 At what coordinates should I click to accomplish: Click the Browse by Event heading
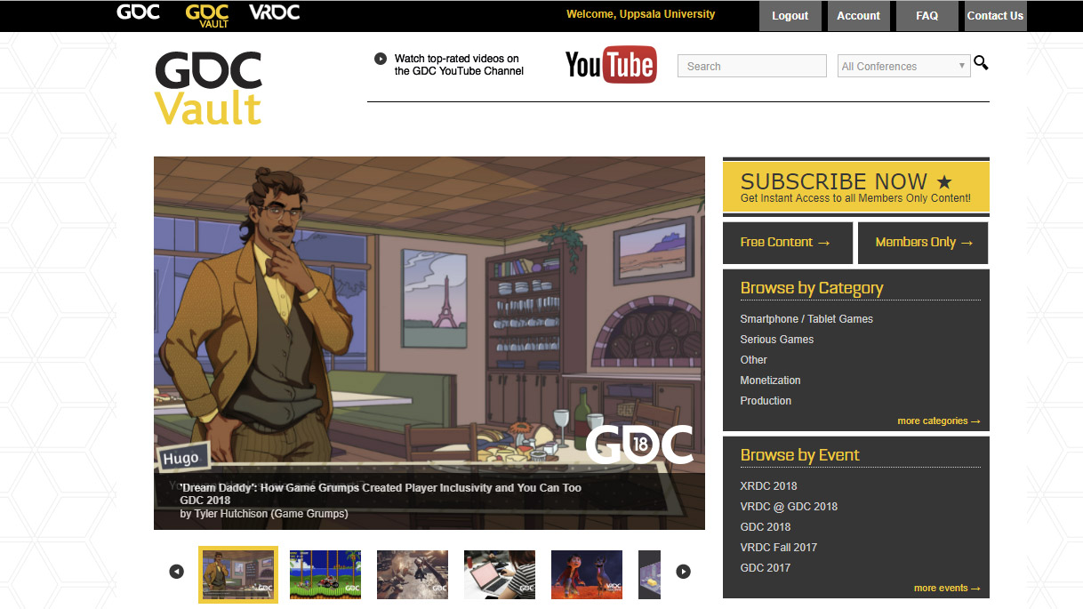point(799,455)
